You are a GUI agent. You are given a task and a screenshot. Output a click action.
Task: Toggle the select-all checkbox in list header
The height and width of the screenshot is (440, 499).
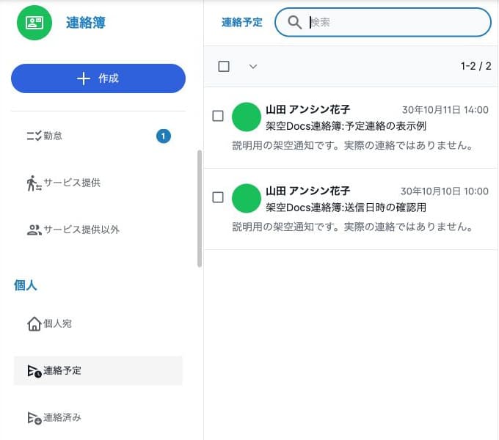[x=224, y=67]
